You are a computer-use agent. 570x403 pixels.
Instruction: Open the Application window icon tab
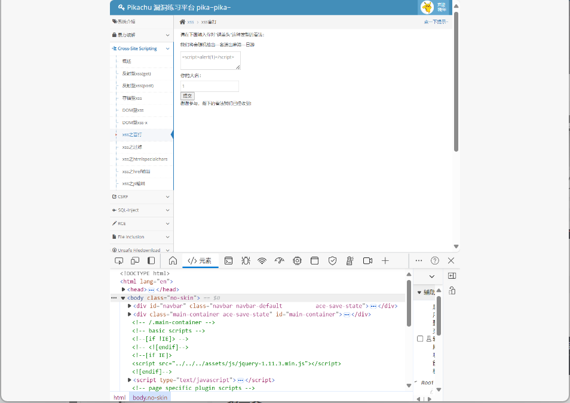(x=314, y=260)
